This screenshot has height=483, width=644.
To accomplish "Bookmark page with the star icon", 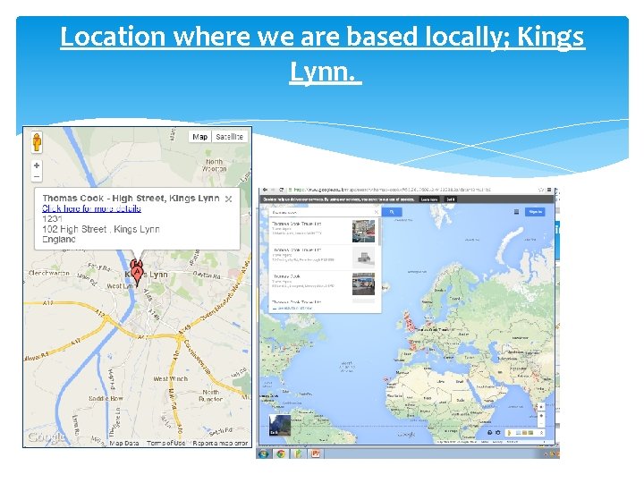I will click(541, 190).
